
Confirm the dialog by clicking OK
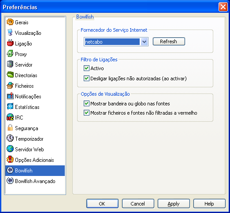(102, 204)
